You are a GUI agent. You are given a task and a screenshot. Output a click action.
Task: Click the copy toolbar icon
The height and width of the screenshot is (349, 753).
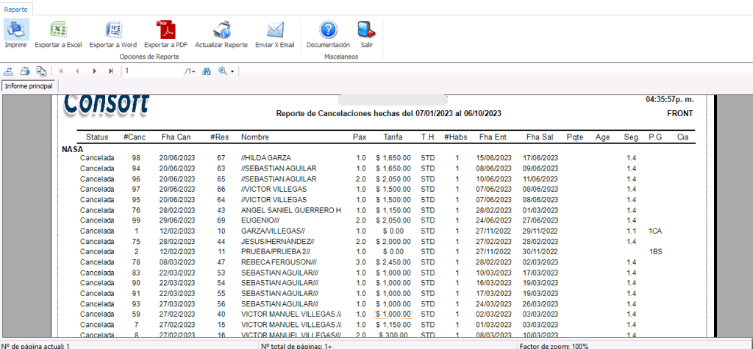(41, 71)
